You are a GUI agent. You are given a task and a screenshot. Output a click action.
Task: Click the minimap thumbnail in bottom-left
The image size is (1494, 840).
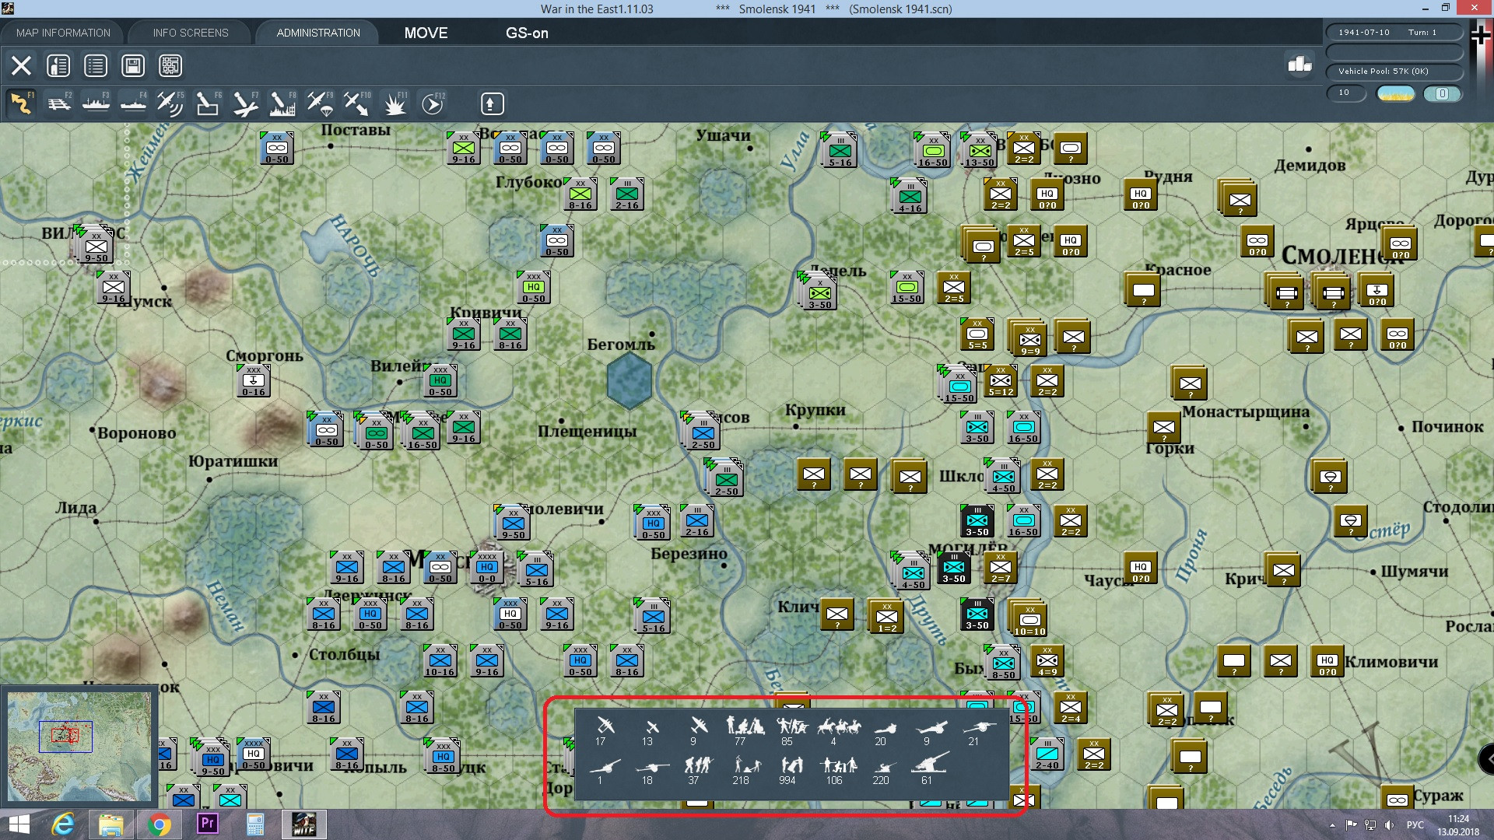[x=79, y=745]
